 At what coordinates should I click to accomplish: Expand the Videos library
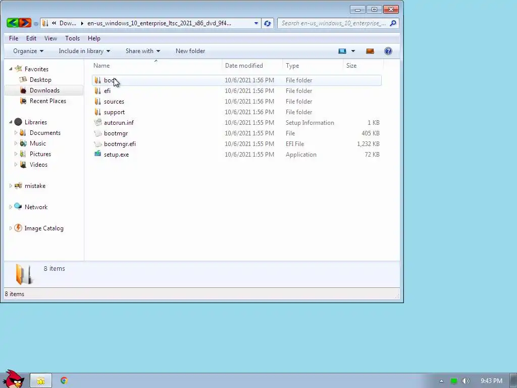pyautogui.click(x=16, y=164)
